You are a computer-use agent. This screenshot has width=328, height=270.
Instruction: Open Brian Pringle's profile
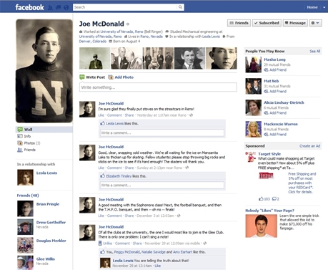[48, 204]
